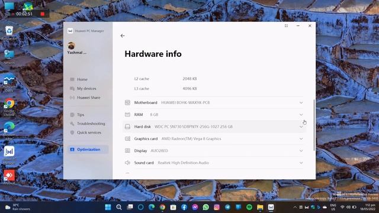The height and width of the screenshot is (213, 379).
Task: Show hidden system tray icons
Action: coord(295,207)
